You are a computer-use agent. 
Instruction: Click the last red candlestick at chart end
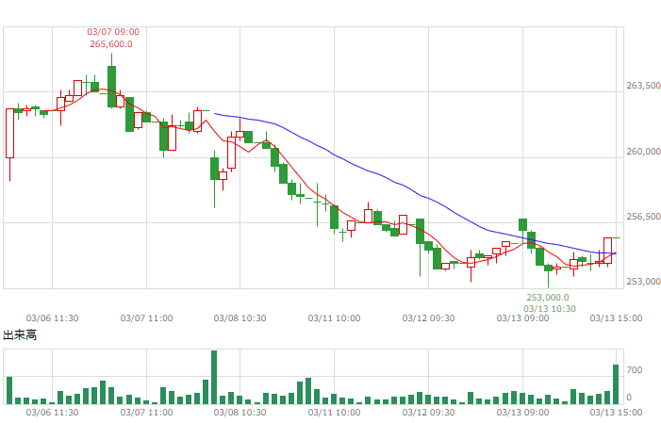click(607, 251)
